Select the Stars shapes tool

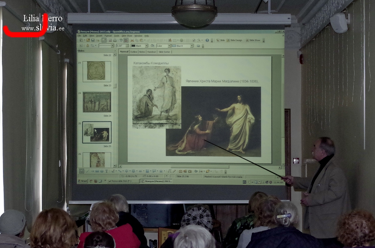tap(161, 171)
